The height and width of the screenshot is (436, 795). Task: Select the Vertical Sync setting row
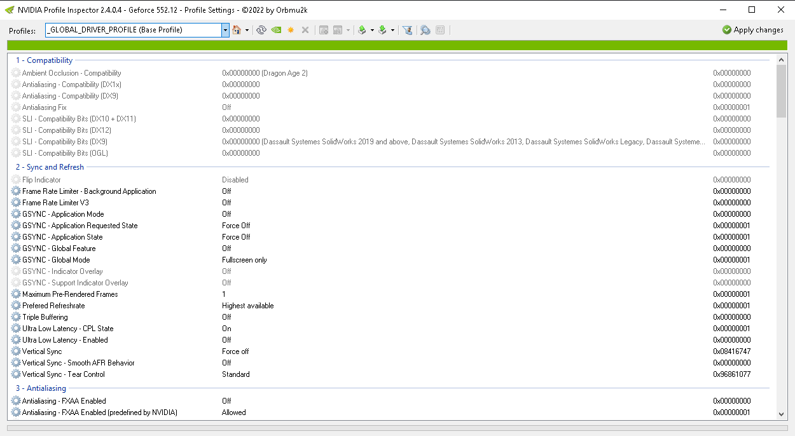tap(391, 351)
